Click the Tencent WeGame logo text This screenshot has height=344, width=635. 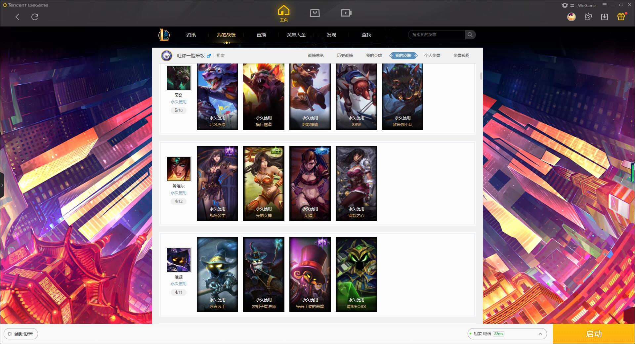(x=26, y=5)
